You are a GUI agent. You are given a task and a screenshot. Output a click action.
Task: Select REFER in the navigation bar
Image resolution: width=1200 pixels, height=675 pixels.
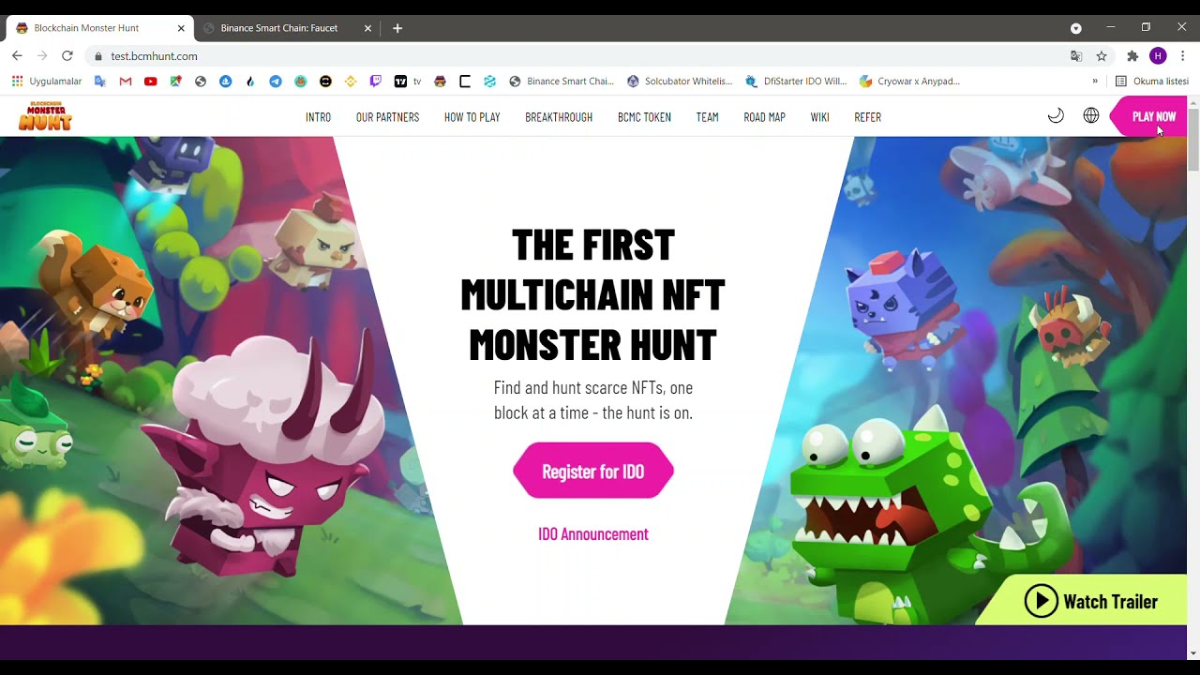click(x=867, y=117)
